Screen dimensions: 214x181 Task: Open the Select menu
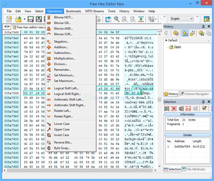pyautogui.click(x=39, y=11)
